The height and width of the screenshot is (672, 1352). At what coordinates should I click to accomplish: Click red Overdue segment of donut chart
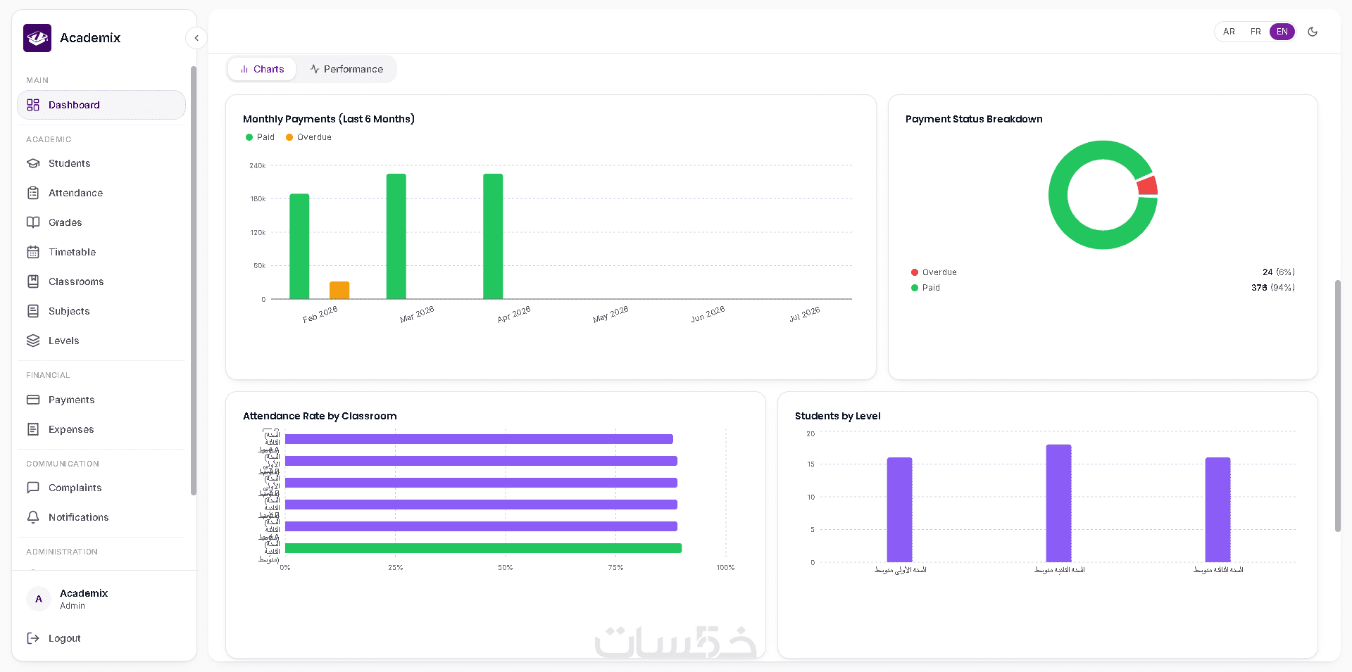tap(1148, 186)
